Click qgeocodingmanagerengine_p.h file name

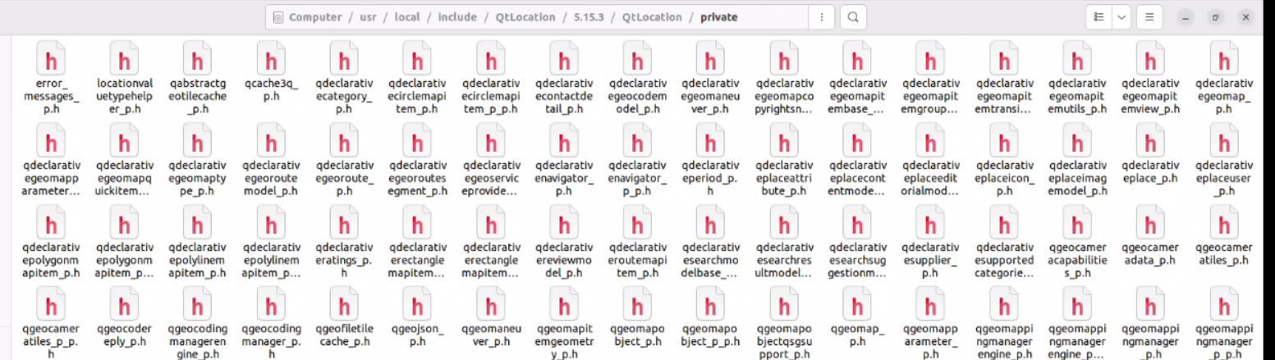pos(198,341)
